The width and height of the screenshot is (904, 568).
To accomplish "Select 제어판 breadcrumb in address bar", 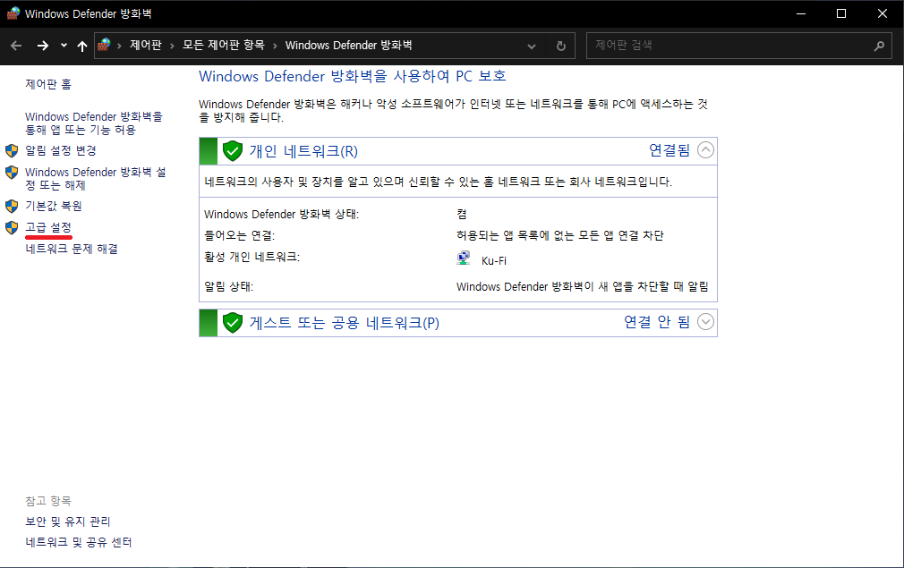I will point(146,45).
